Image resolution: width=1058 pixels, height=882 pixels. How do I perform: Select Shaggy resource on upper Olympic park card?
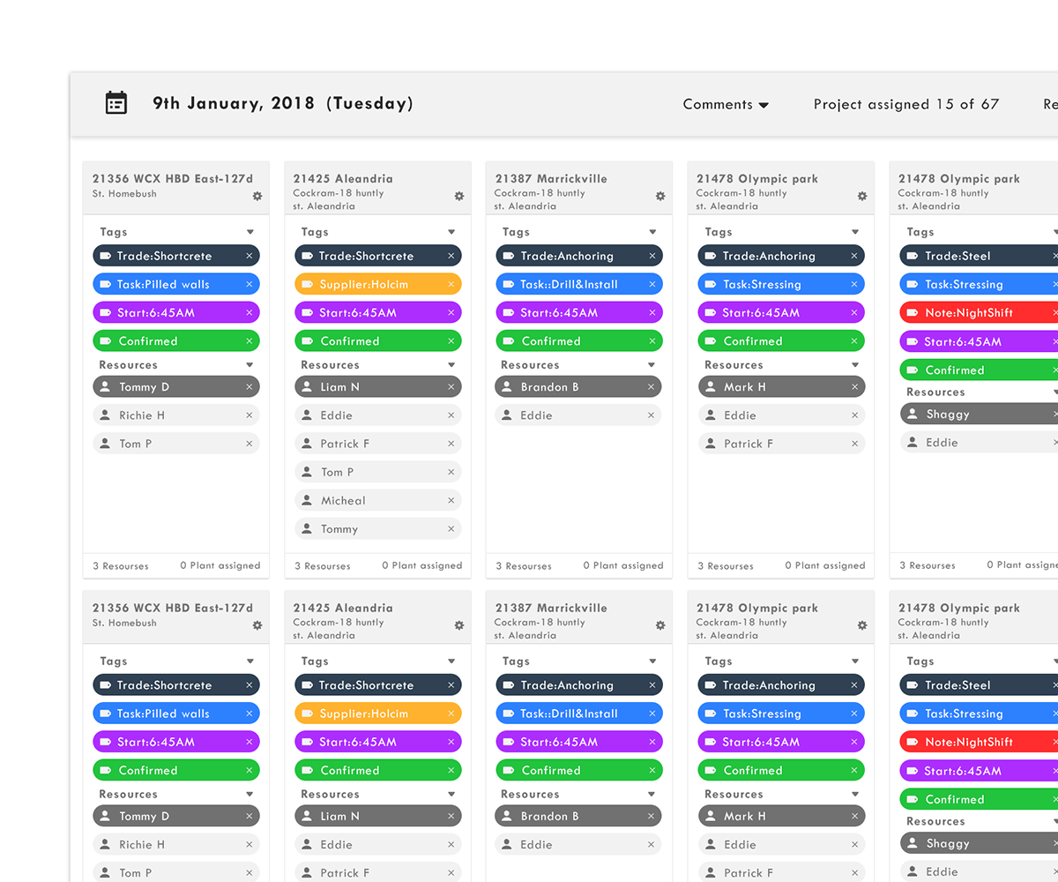pos(979,414)
